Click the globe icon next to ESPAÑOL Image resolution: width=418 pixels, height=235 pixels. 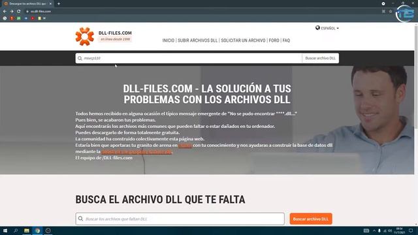317,27
